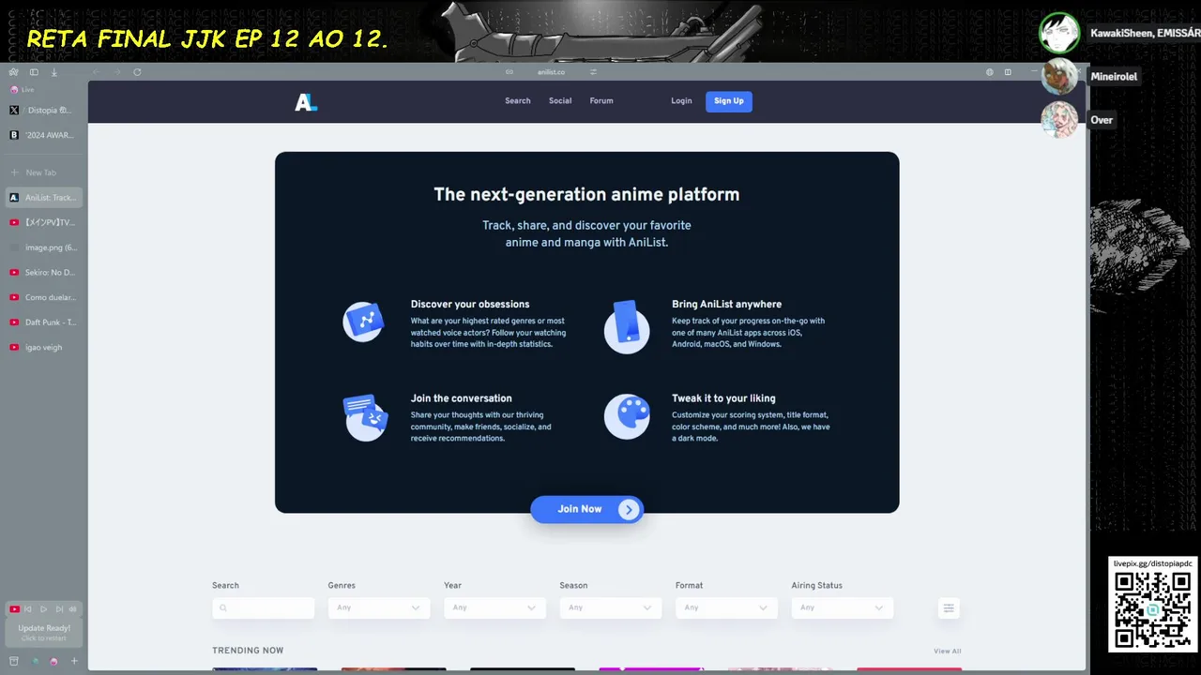Open site controls icon next to anilist.co
1201x675 pixels.
593,72
